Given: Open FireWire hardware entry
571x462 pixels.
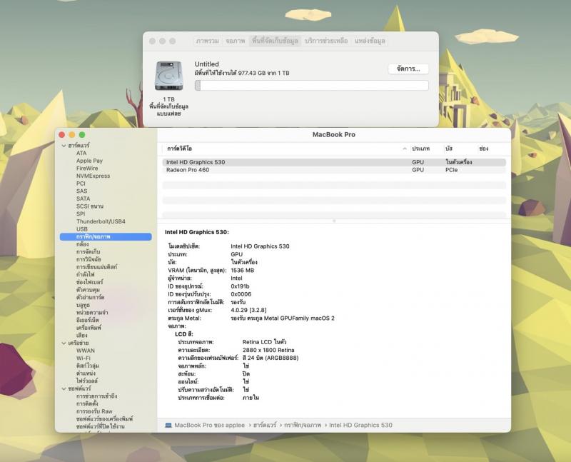Looking at the screenshot, I should [87, 169].
